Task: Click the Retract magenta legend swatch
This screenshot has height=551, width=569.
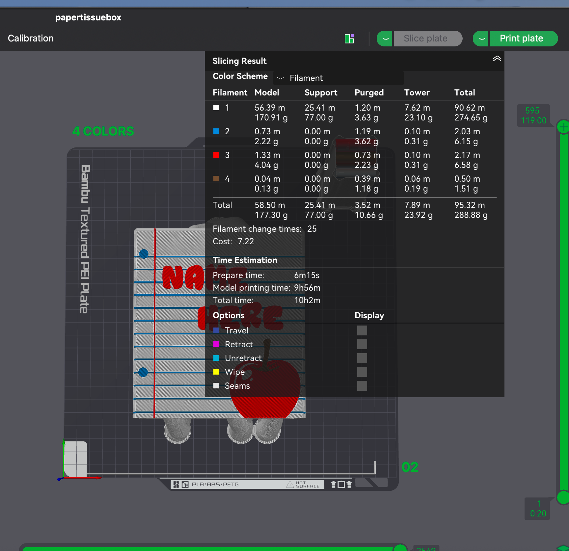Action: click(x=216, y=344)
